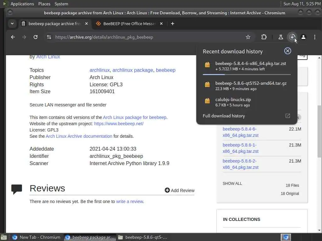Click archive icon of beebeep-5.8.4-6 download
322x241 pixels.
coord(208,65)
